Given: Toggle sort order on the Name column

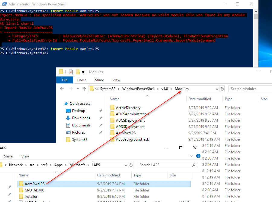Looking at the screenshot, I should pyautogui.click(x=114, y=99).
